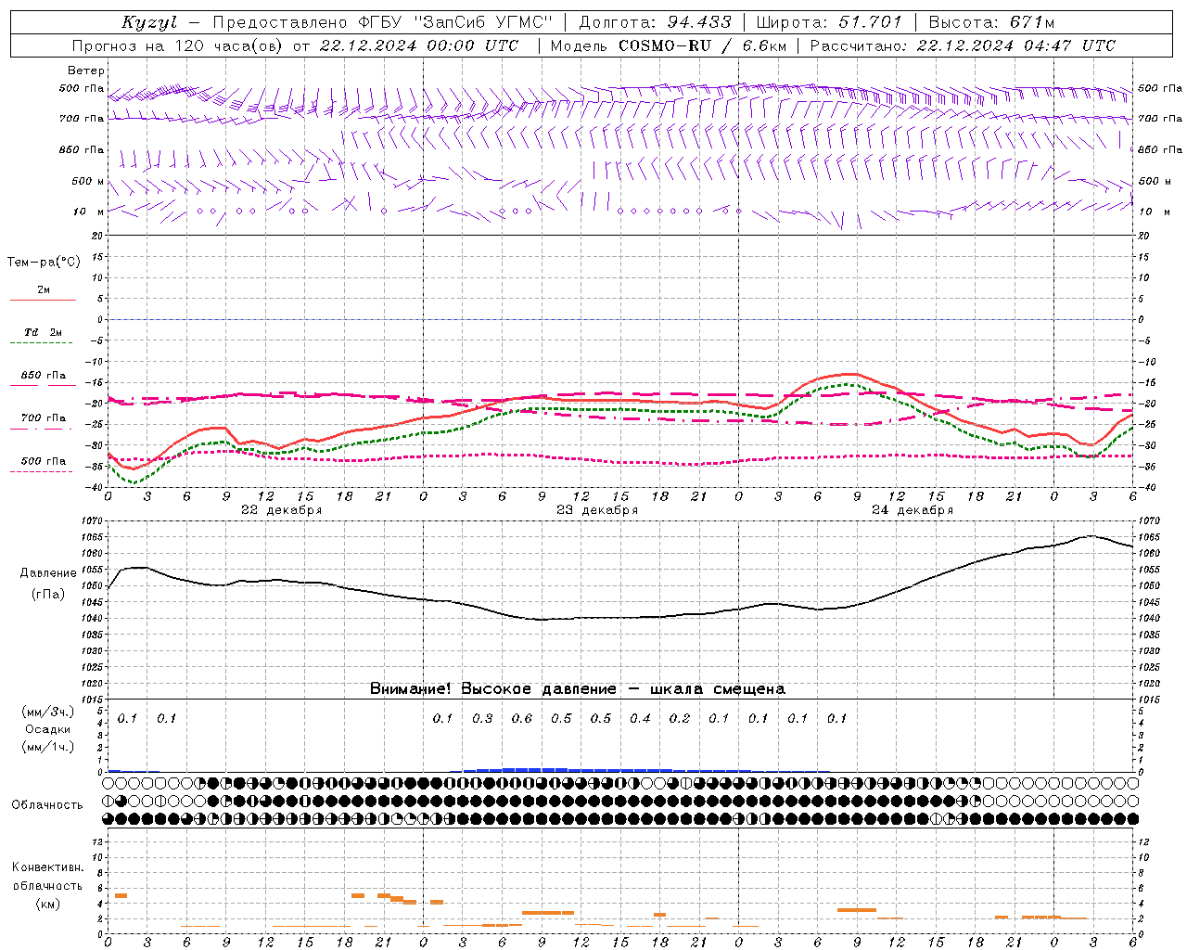This screenshot has width=1187, height=950.
Task: Click the "Td 2м" dew point legend label
Action: point(44,332)
